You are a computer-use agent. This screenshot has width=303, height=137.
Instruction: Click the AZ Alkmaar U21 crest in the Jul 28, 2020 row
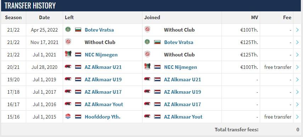[68, 67]
